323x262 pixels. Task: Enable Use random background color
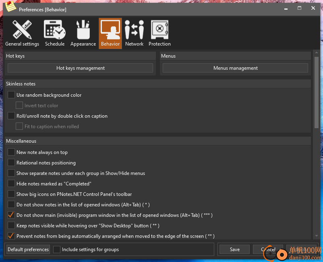[x=11, y=95]
